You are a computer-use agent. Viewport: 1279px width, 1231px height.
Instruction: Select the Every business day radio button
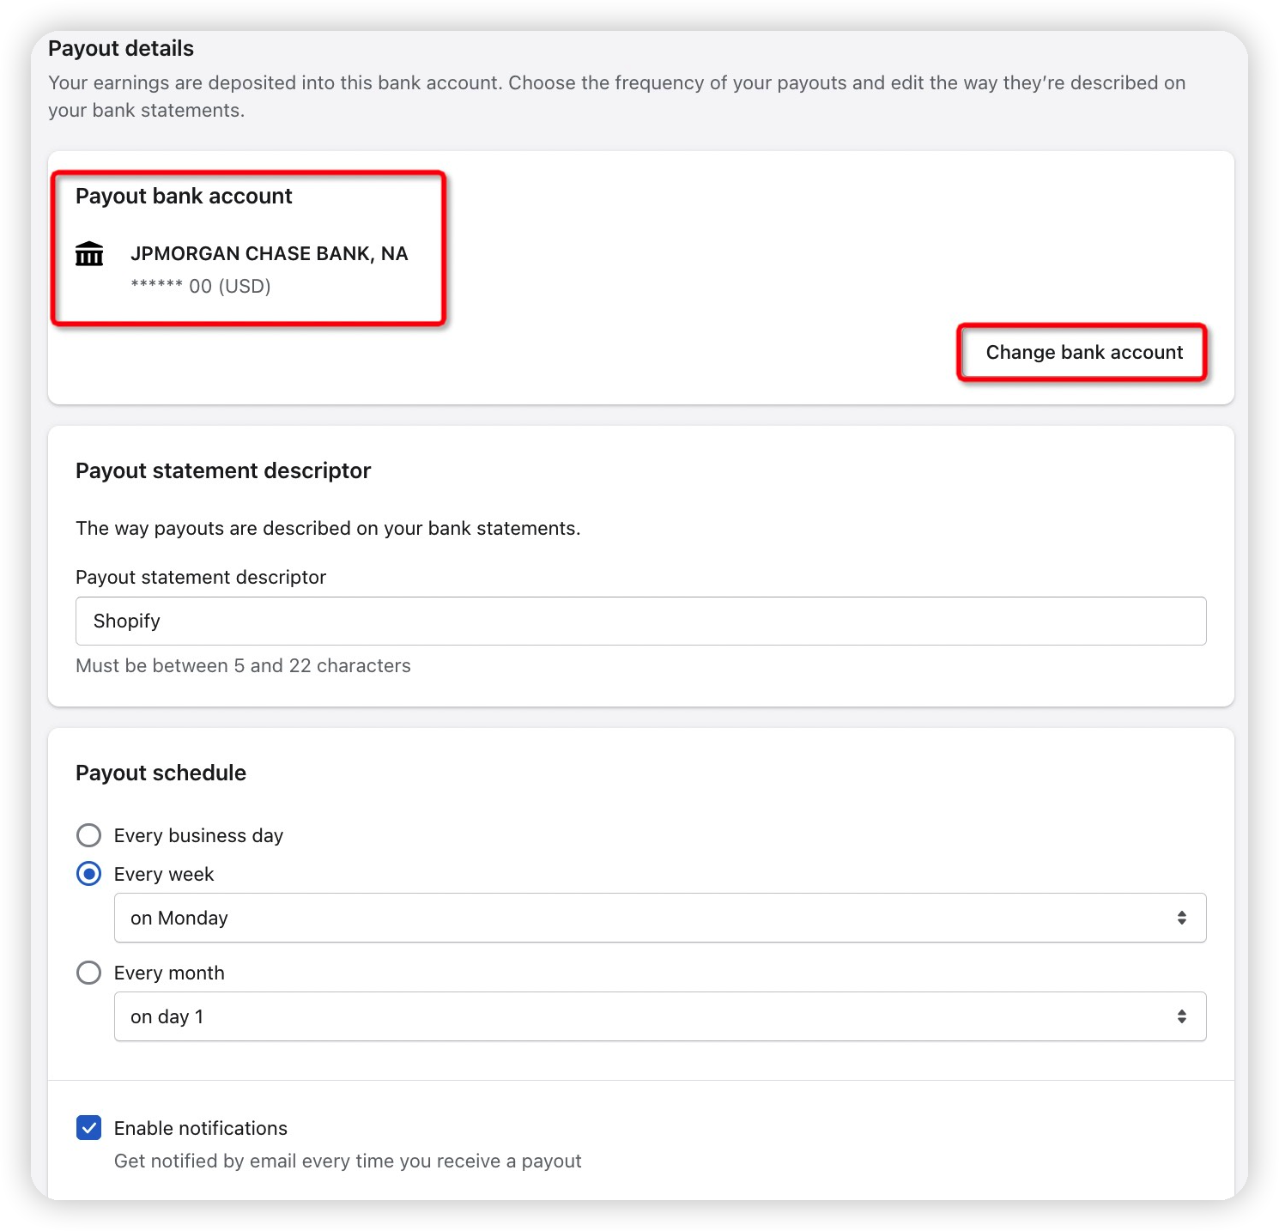click(x=89, y=835)
